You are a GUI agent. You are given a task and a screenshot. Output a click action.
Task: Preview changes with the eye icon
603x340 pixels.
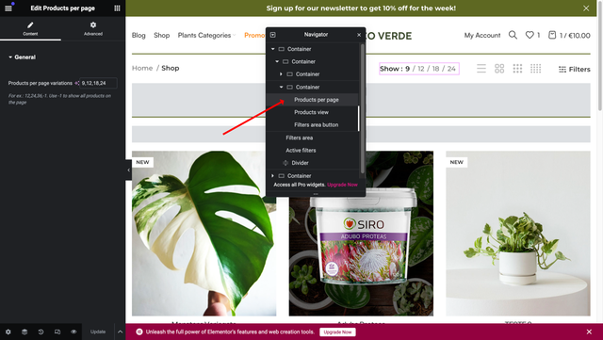(x=73, y=332)
